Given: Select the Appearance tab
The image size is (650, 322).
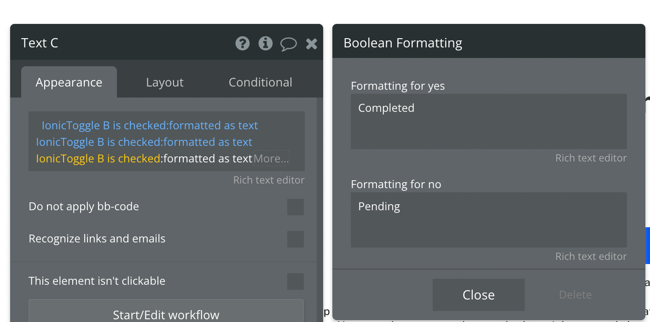Looking at the screenshot, I should click(69, 82).
